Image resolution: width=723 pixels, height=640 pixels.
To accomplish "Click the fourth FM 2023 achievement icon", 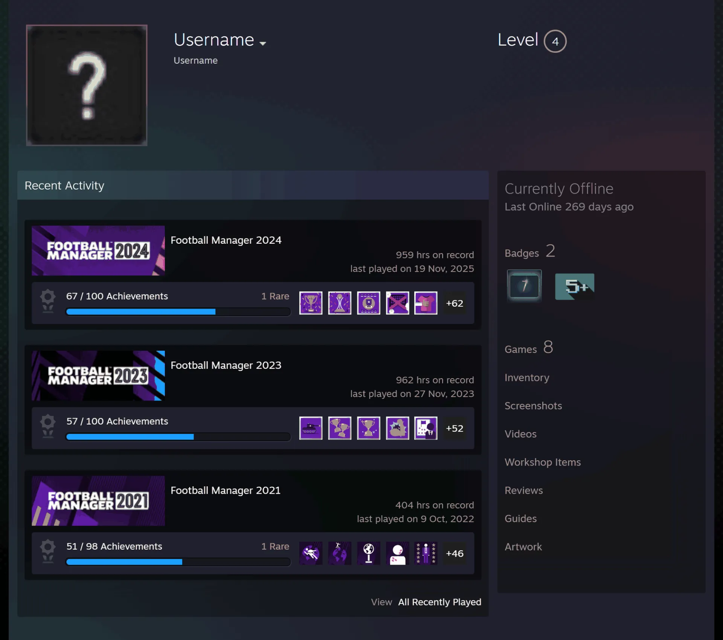I will tap(398, 428).
